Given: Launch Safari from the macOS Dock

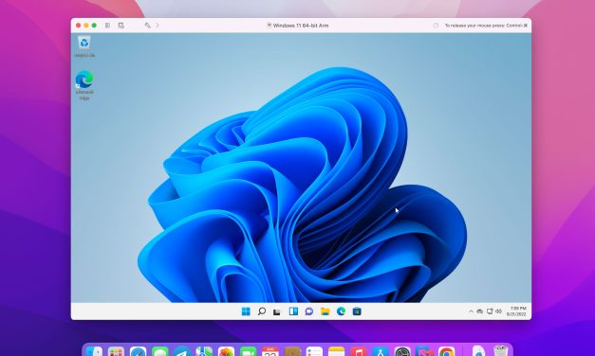Looking at the screenshot, I should click(x=138, y=351).
